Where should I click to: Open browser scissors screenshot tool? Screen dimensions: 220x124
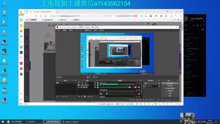pyautogui.click(x=146, y=16)
